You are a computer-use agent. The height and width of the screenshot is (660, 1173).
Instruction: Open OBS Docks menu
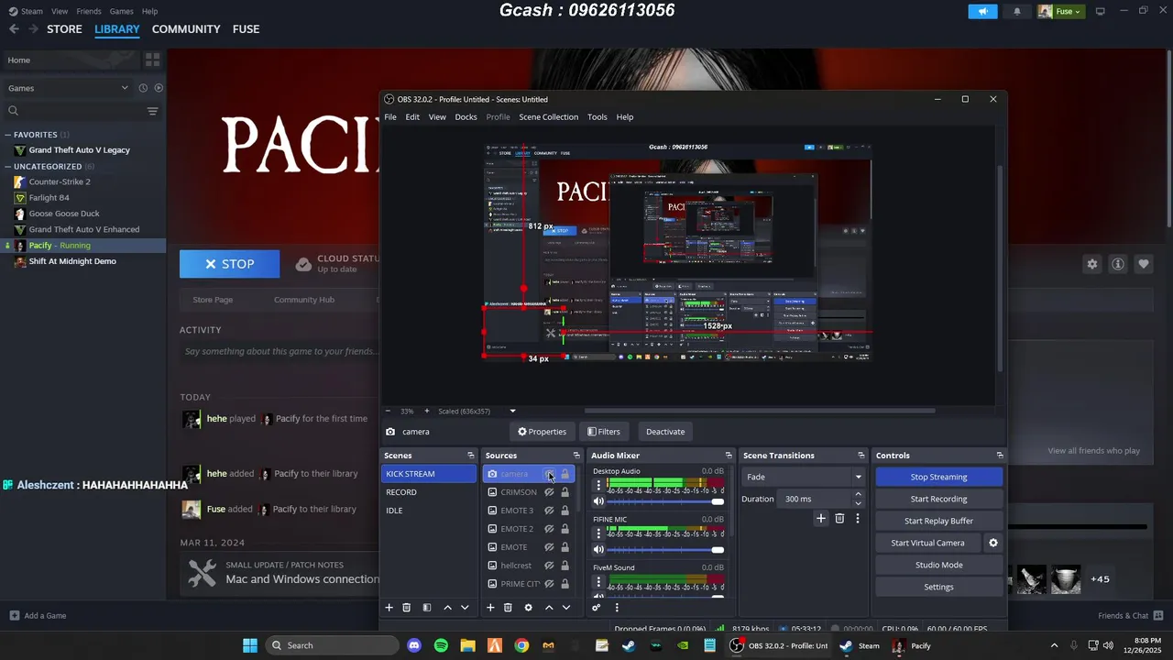[x=466, y=117]
